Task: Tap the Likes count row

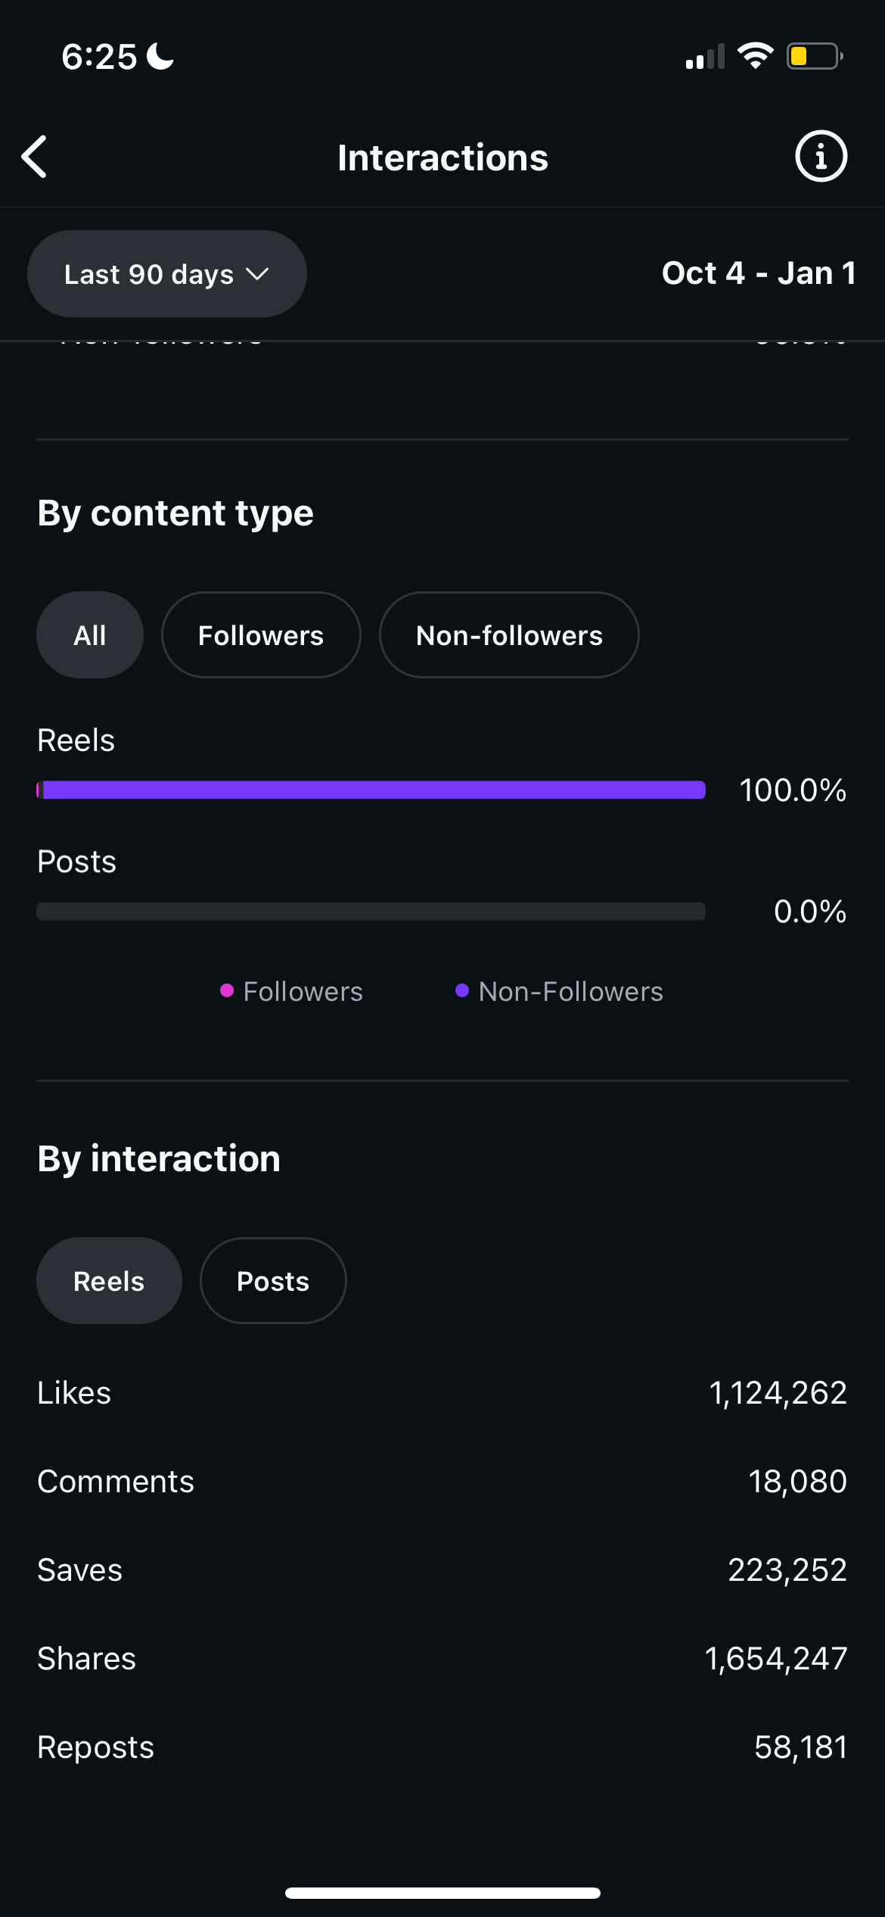Action: click(442, 1393)
